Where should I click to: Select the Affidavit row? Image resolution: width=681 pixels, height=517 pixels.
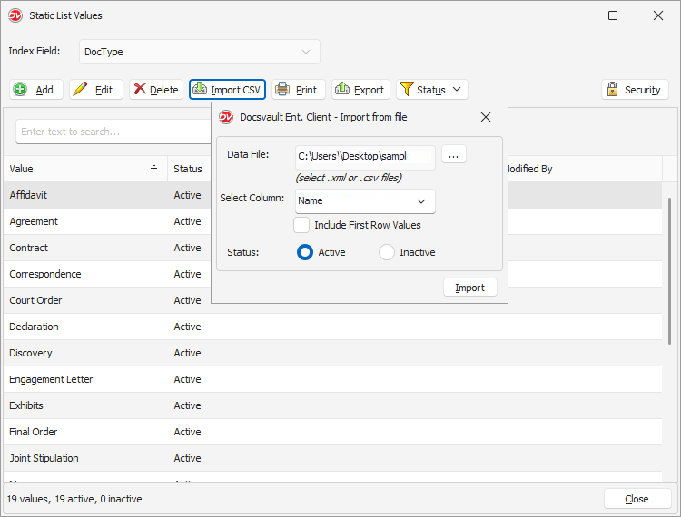click(332, 195)
